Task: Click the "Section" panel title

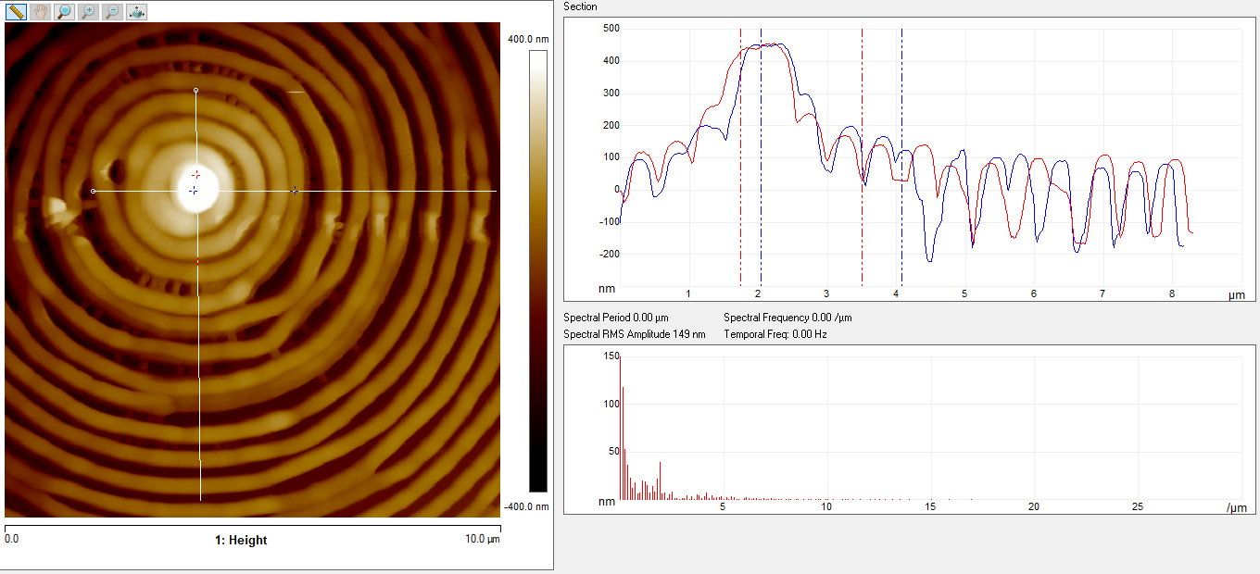Action: (x=581, y=6)
